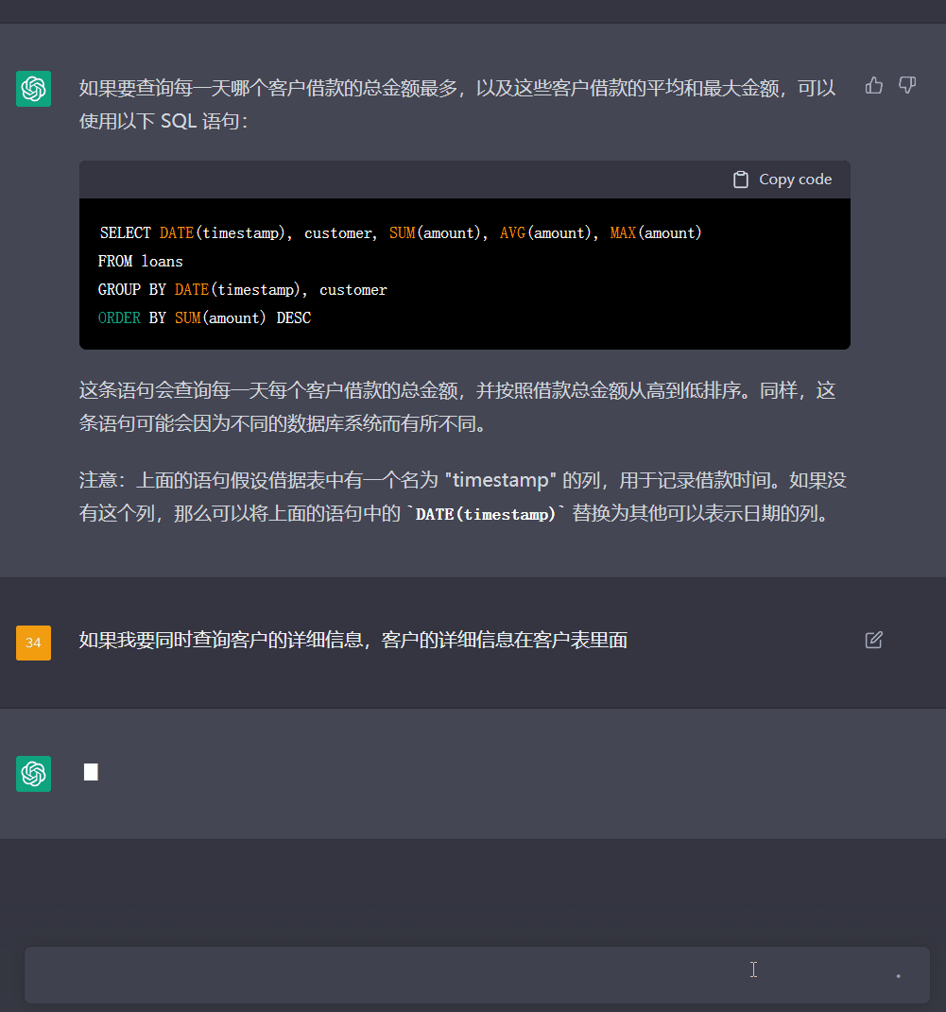Click the SELECT line in the code block
Viewport: 946px width, 1012px height.
[x=401, y=232]
